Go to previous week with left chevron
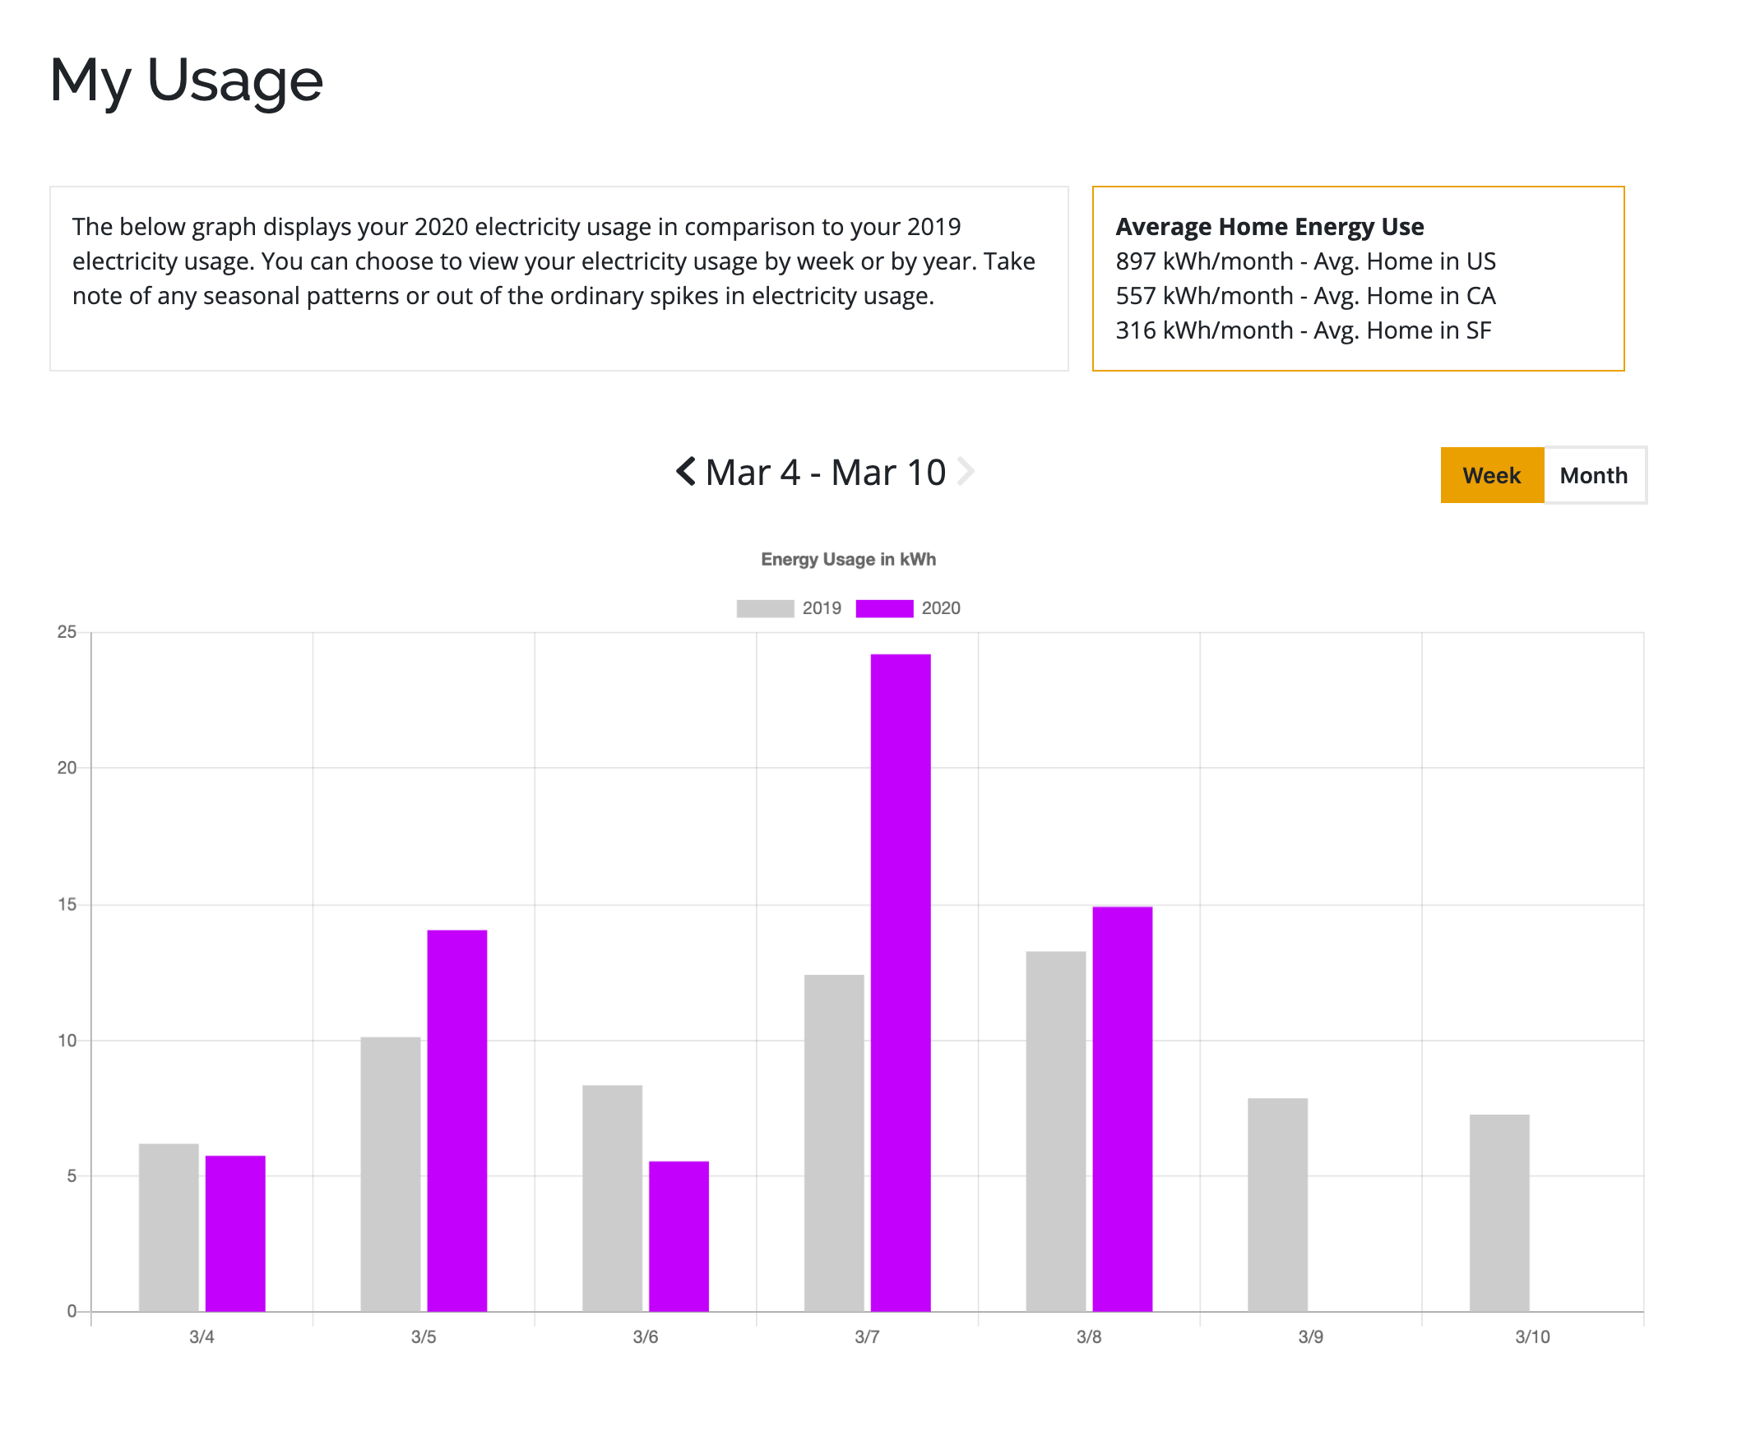Screen dimensions: 1751x1436 [x=686, y=473]
